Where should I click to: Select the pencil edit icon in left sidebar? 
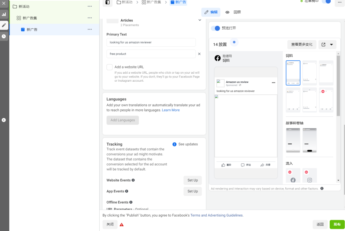pos(4,25)
